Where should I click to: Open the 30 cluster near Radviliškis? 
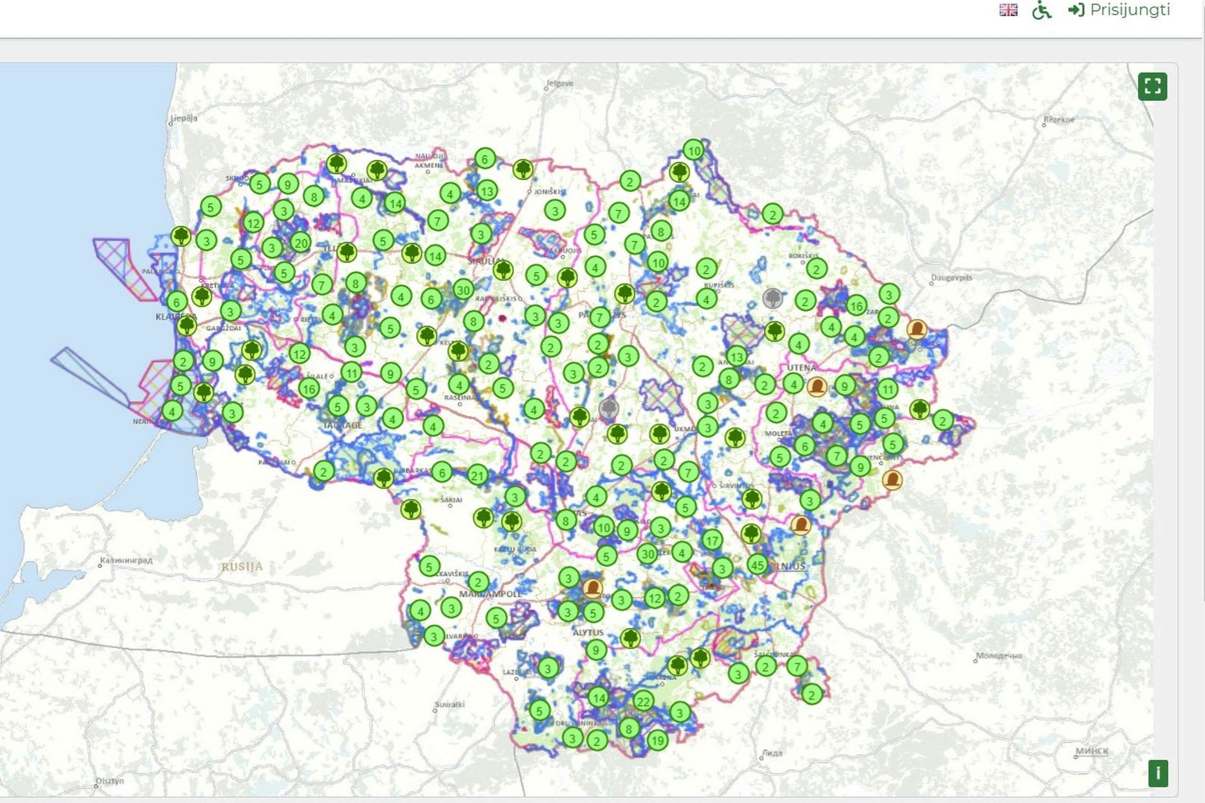point(463,290)
